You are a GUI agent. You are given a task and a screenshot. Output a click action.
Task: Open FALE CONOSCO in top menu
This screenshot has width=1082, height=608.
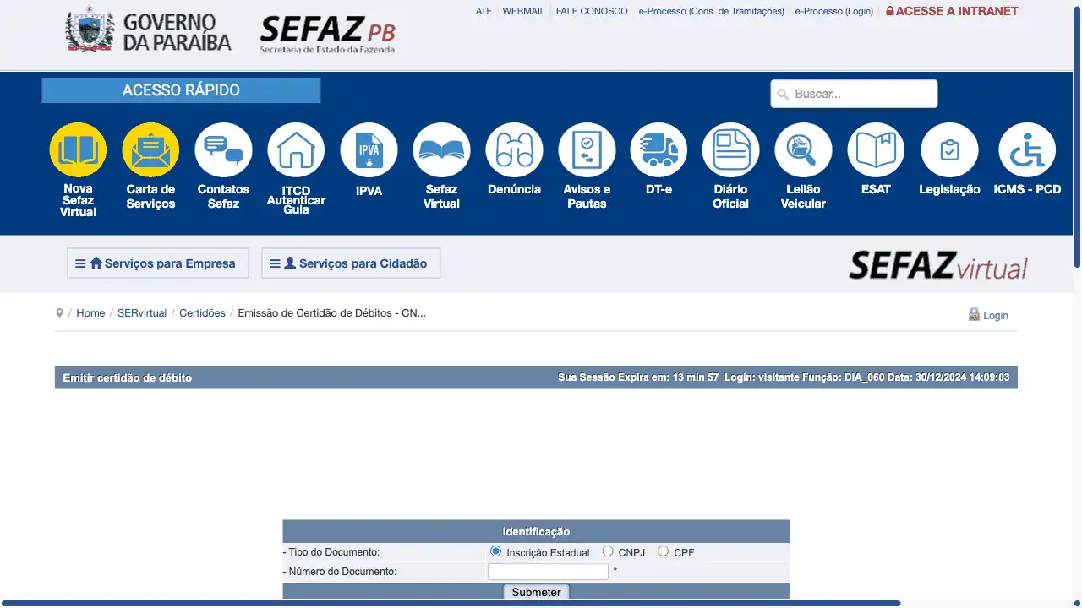(592, 11)
